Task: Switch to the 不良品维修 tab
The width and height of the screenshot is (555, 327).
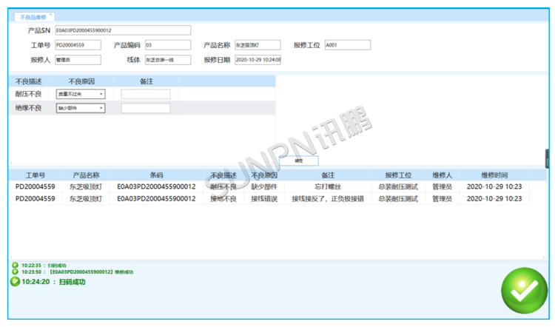Action: pyautogui.click(x=33, y=16)
